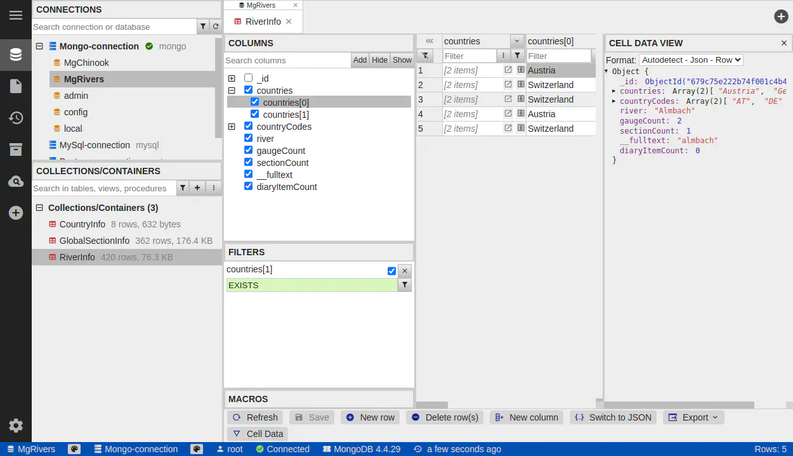Click the Search columns input field
793x456 pixels.
pyautogui.click(x=287, y=60)
